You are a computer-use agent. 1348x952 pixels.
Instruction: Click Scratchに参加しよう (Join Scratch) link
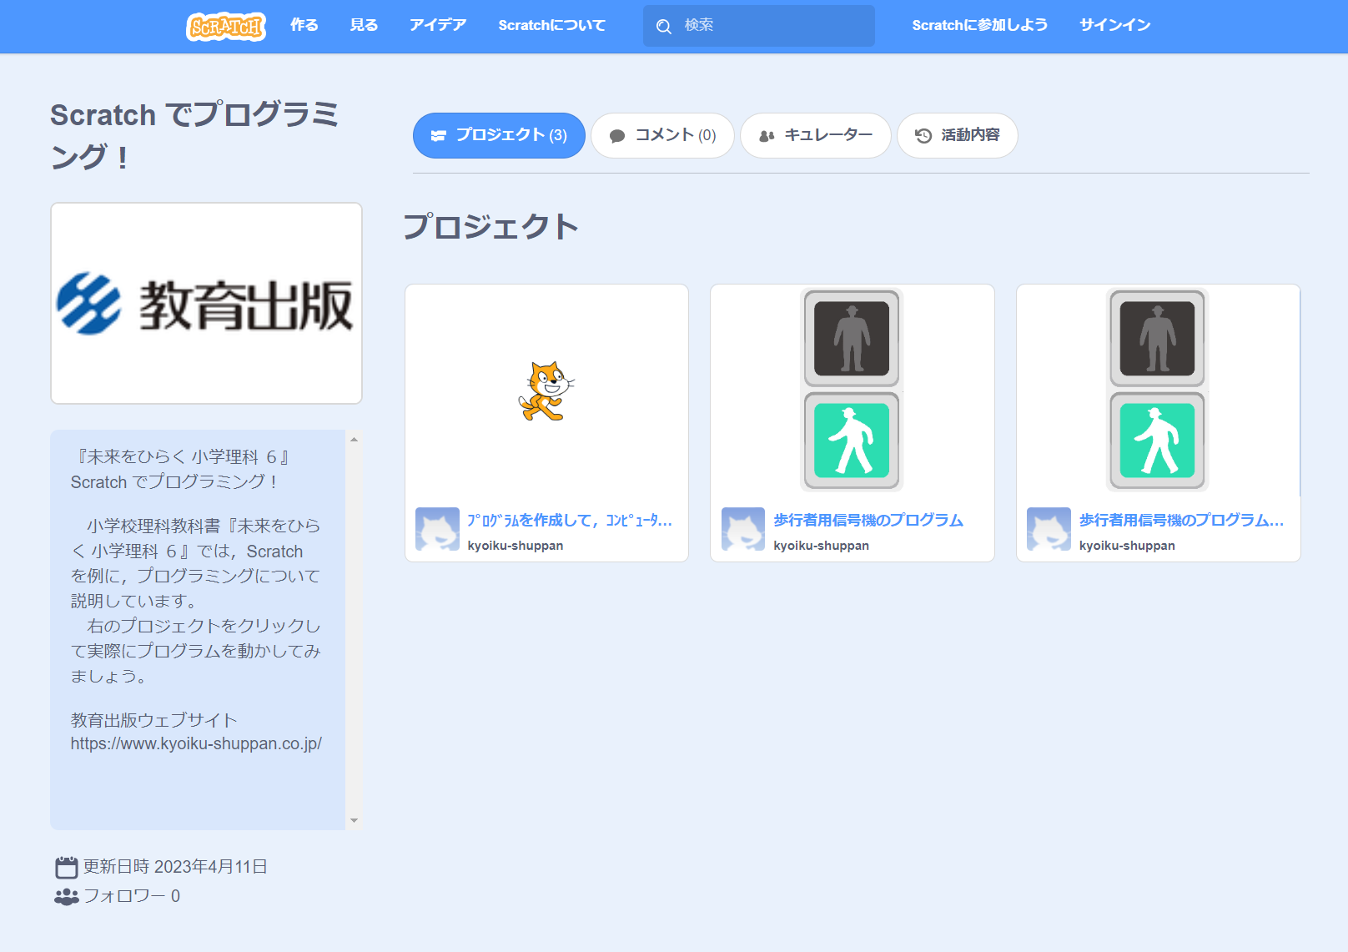(980, 25)
